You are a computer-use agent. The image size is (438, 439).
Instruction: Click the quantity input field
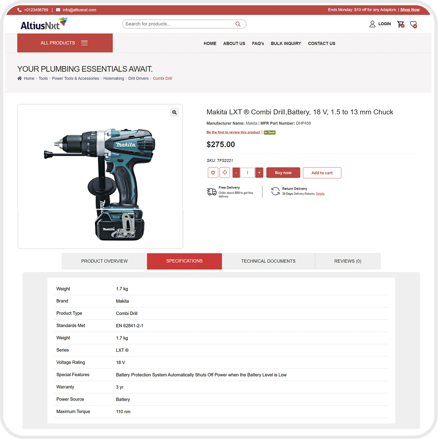coord(248,173)
